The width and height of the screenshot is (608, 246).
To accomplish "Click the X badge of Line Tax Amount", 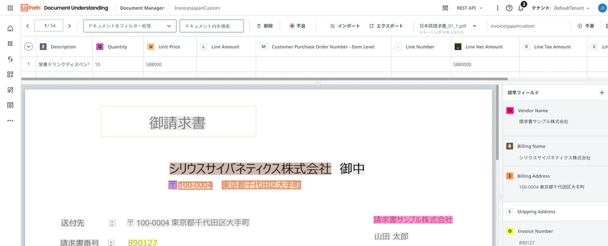I will [527, 47].
